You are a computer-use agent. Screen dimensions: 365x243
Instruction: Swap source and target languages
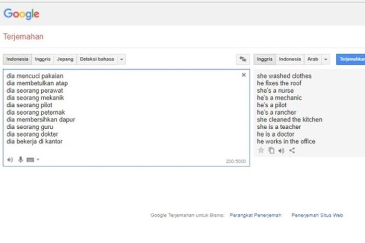point(243,59)
